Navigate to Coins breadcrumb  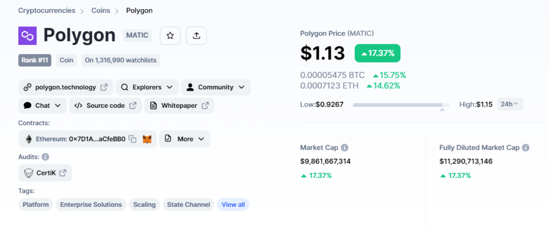coord(101,11)
